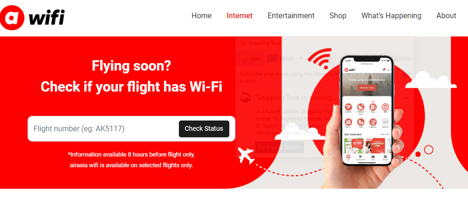Screen dimensions: 468x199
Task: Click the Check Status button
Action: coord(204,128)
